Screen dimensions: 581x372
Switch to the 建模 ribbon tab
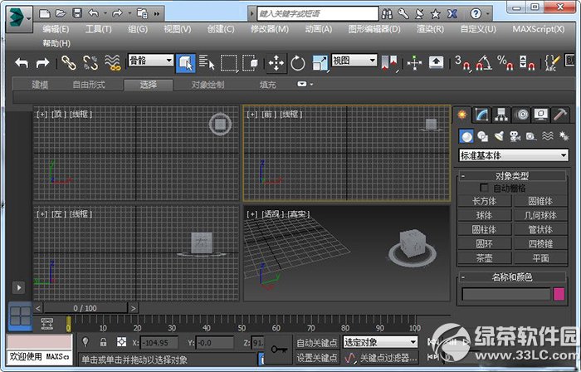[x=40, y=85]
